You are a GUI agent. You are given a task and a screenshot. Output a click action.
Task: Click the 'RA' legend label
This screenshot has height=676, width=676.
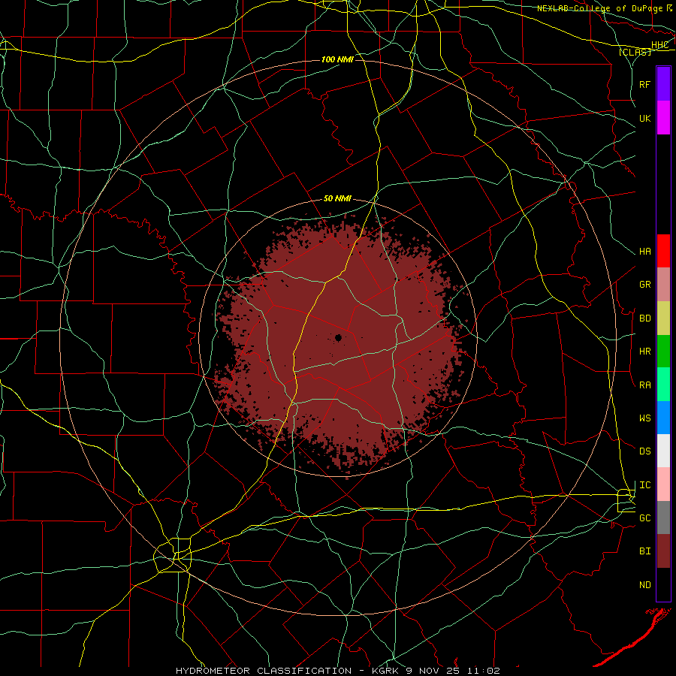[x=644, y=385]
